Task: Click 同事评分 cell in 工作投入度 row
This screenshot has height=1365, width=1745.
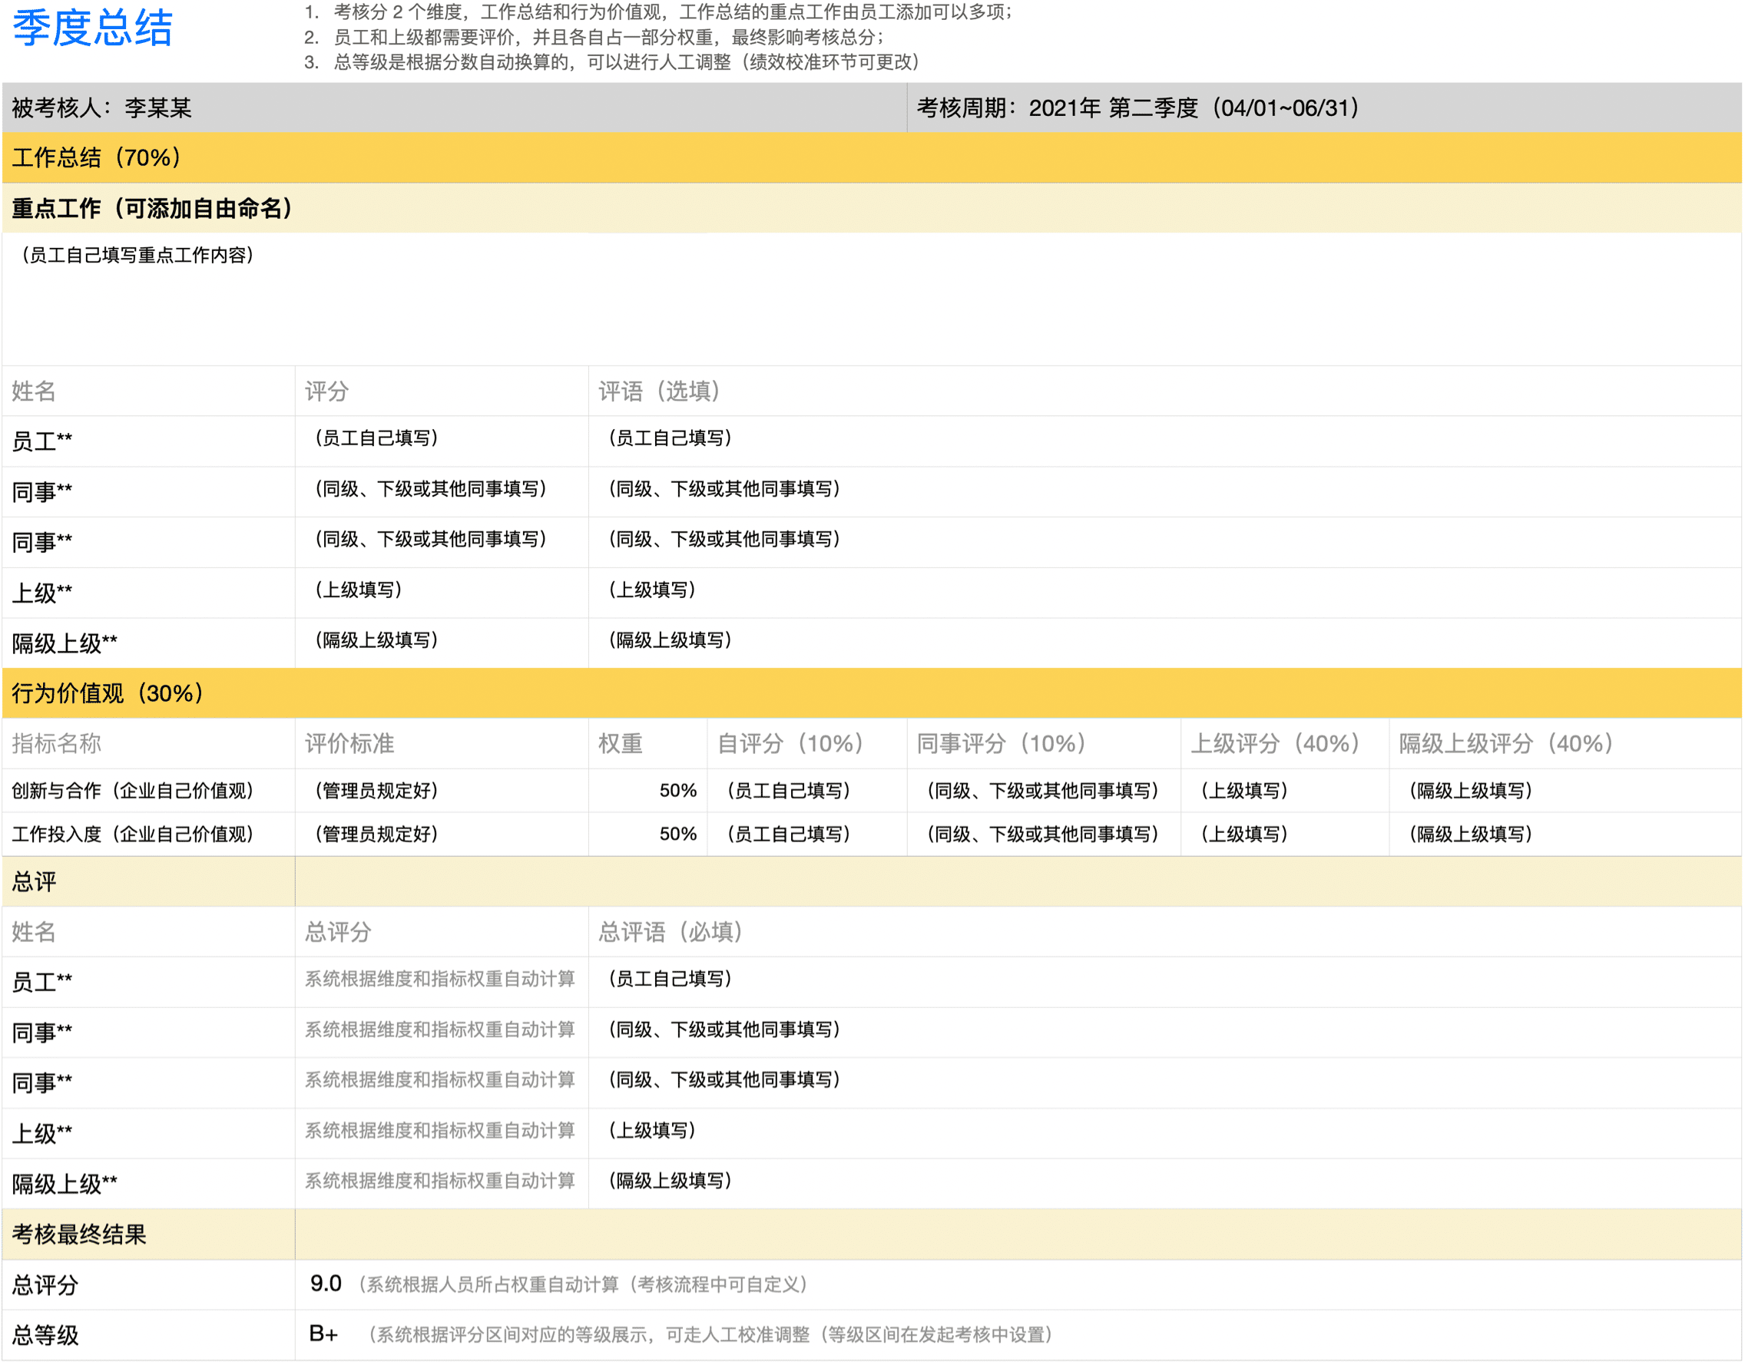Action: point(1044,835)
